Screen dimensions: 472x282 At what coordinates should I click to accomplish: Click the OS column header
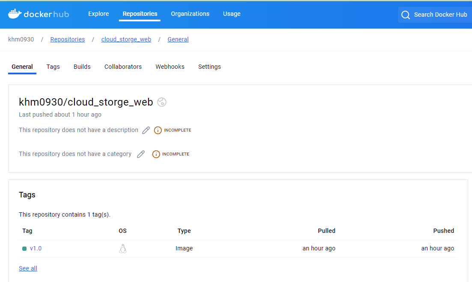[x=122, y=231]
